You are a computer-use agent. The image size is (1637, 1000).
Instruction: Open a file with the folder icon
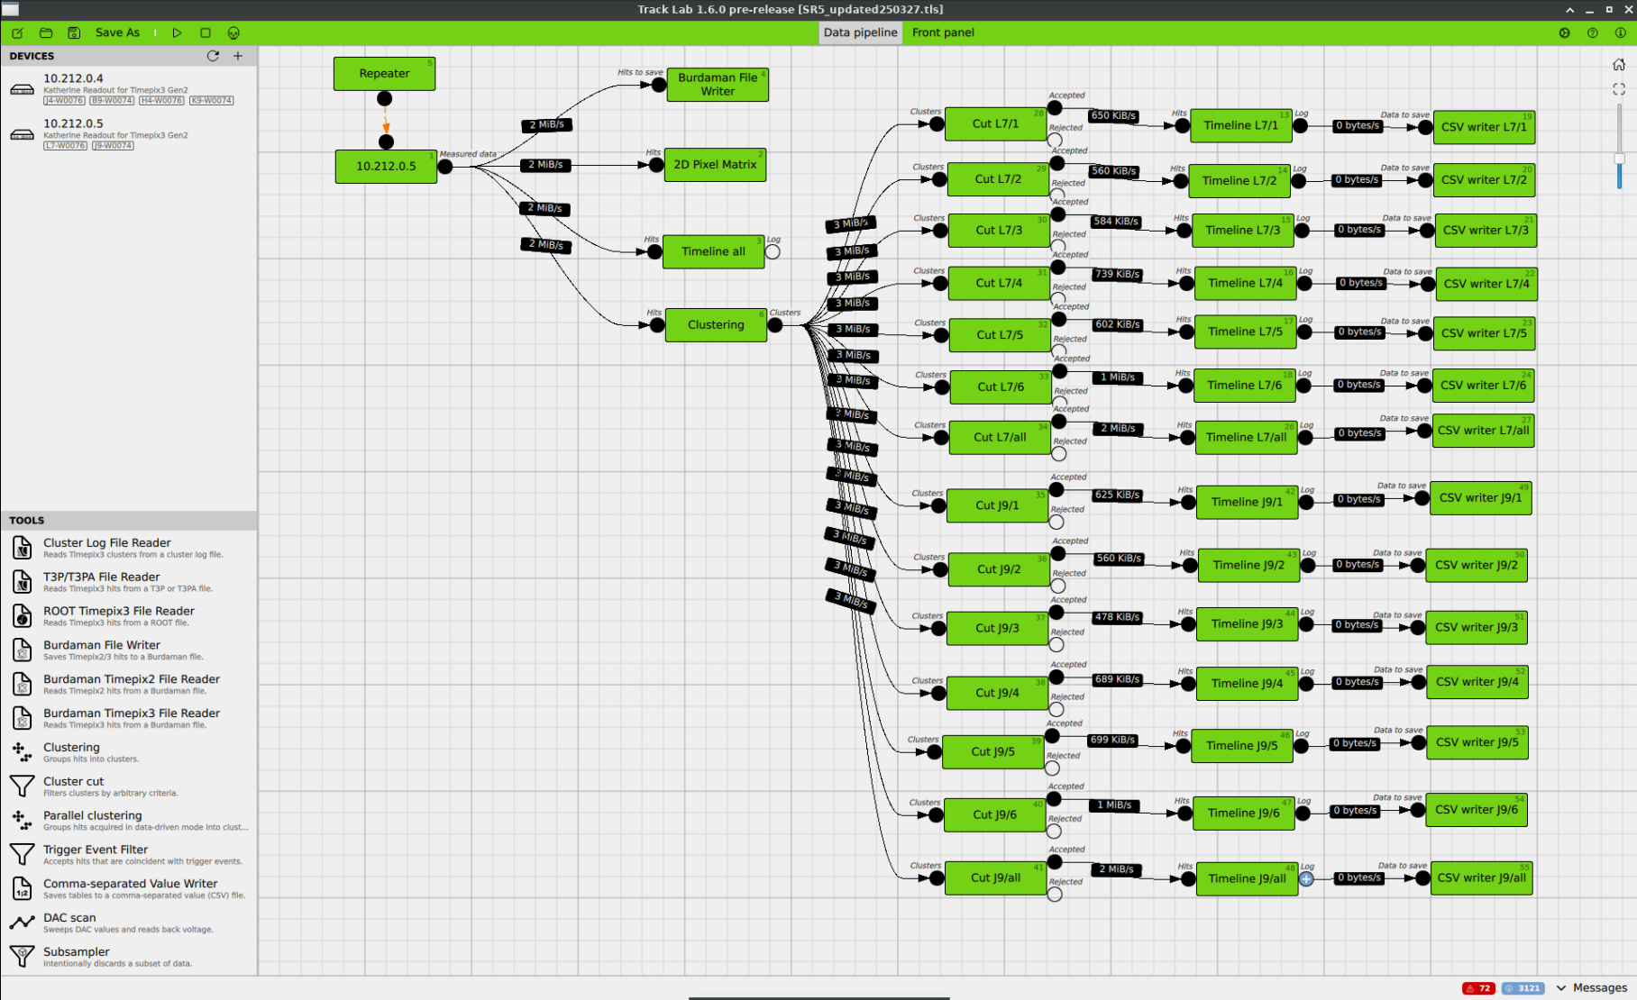coord(46,32)
